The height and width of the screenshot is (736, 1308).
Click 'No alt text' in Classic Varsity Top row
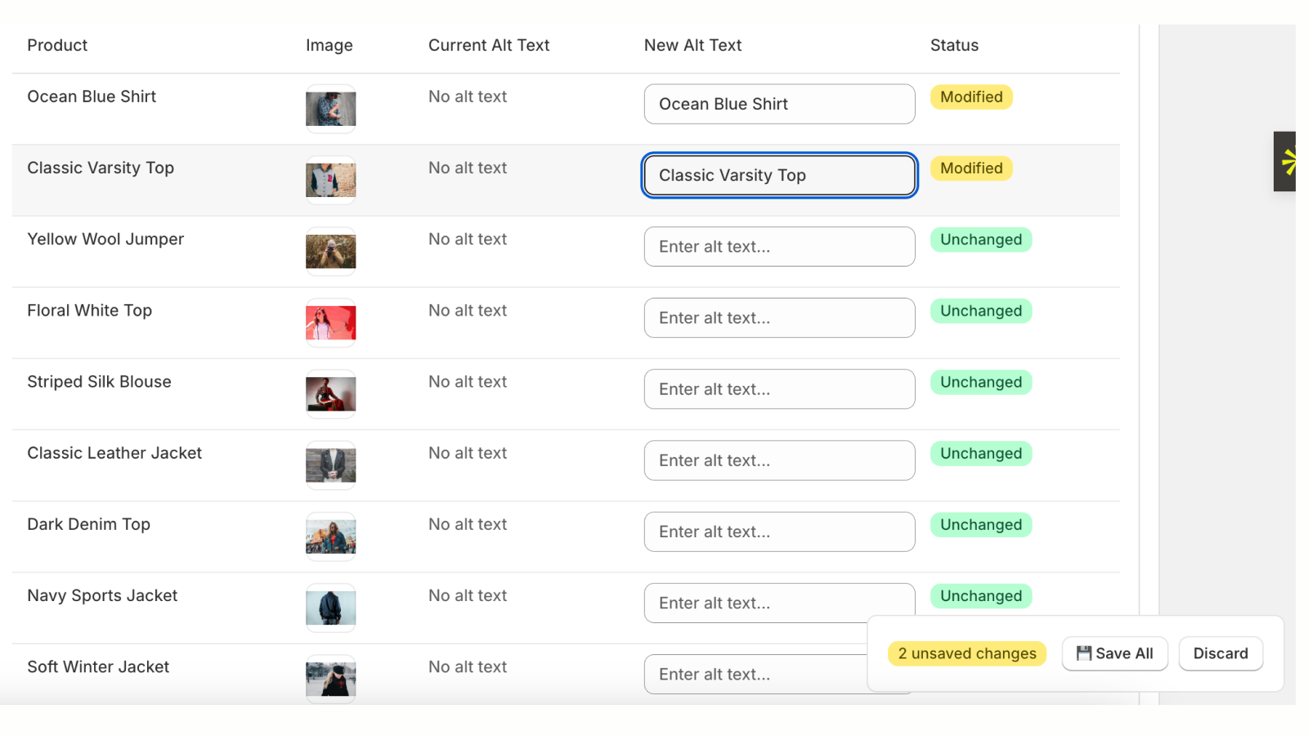click(468, 168)
